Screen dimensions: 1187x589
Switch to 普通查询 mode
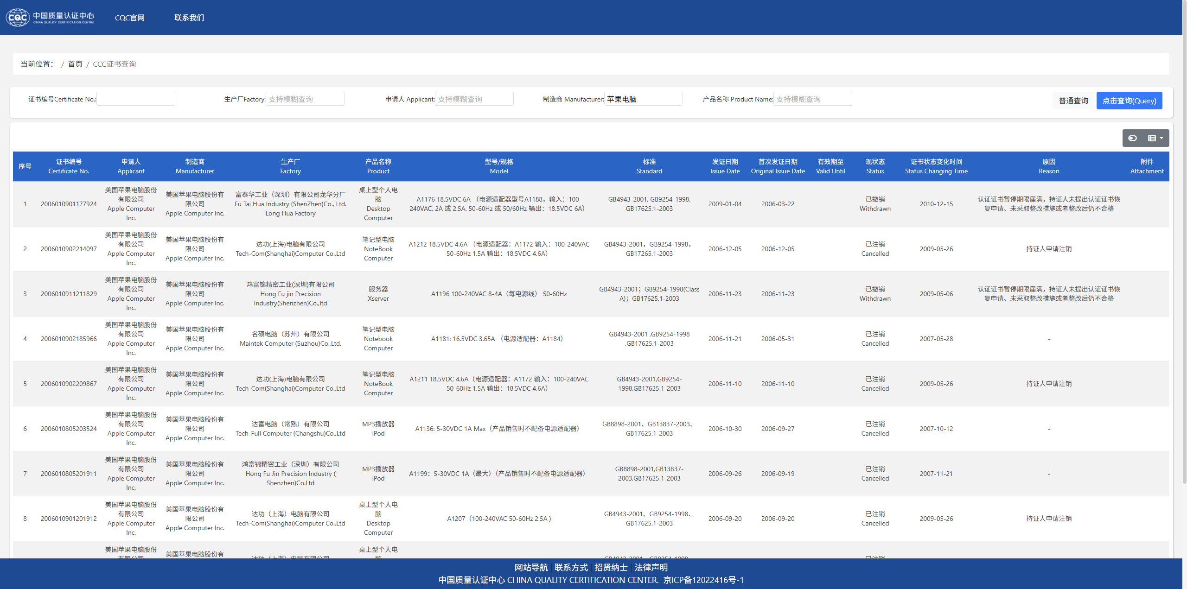[x=1073, y=101]
